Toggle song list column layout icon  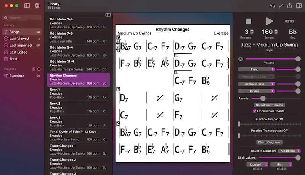pyautogui.click(x=108, y=15)
